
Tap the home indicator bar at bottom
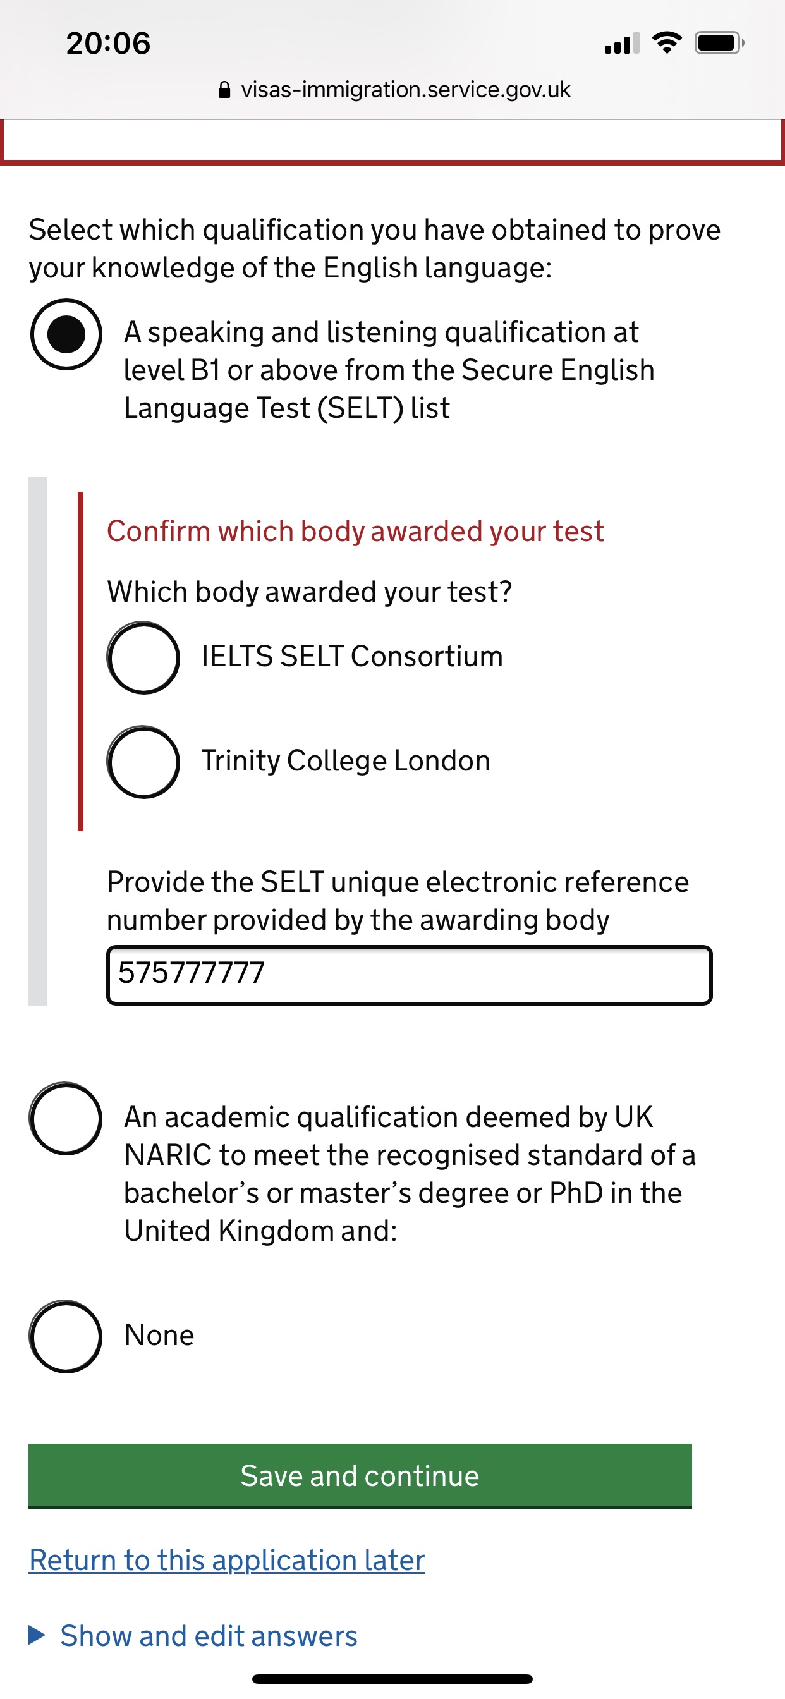tap(392, 1679)
